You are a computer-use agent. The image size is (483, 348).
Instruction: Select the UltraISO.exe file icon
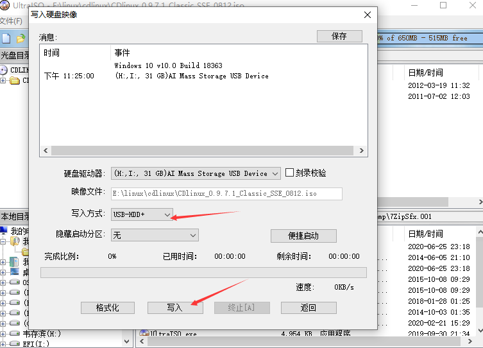[144, 333]
